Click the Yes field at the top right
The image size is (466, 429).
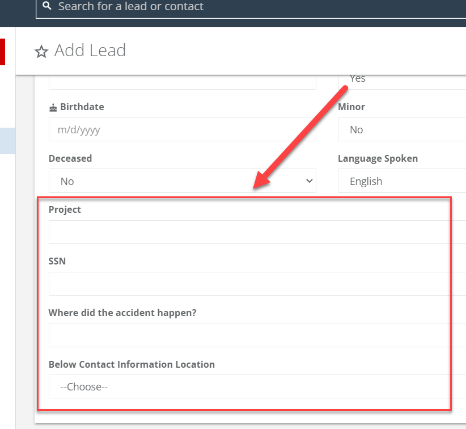pos(403,78)
